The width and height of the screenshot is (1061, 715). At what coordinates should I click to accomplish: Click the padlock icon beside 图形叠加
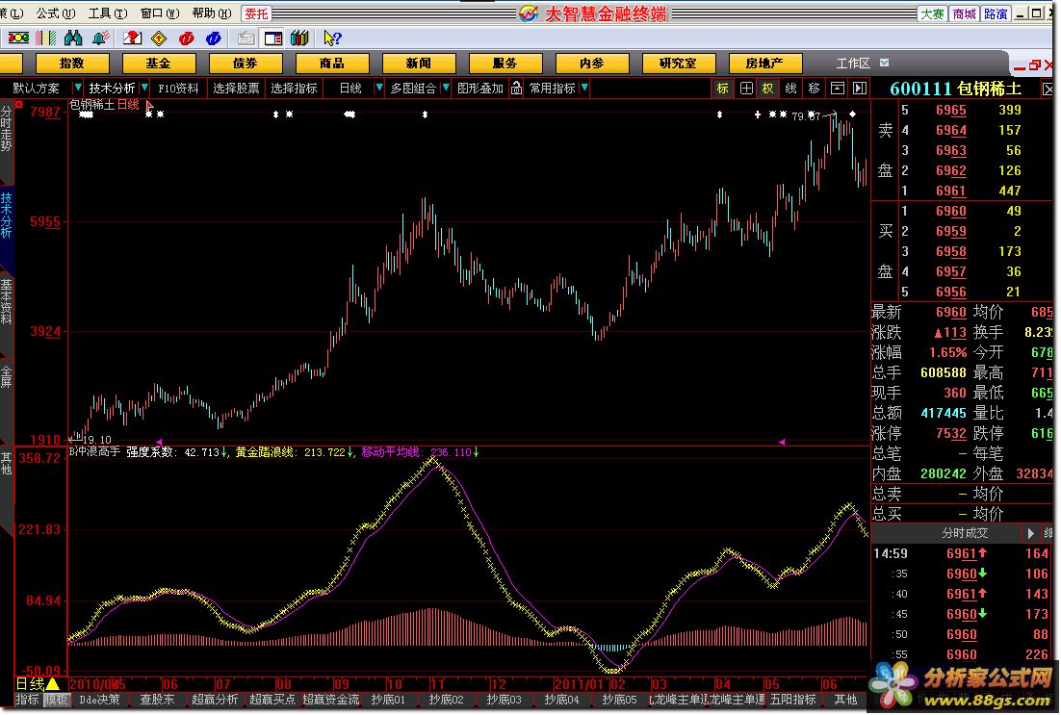click(x=517, y=88)
